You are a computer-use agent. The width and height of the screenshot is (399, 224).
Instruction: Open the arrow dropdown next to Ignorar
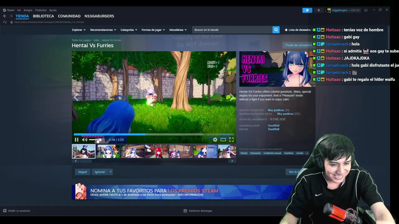coord(110,172)
